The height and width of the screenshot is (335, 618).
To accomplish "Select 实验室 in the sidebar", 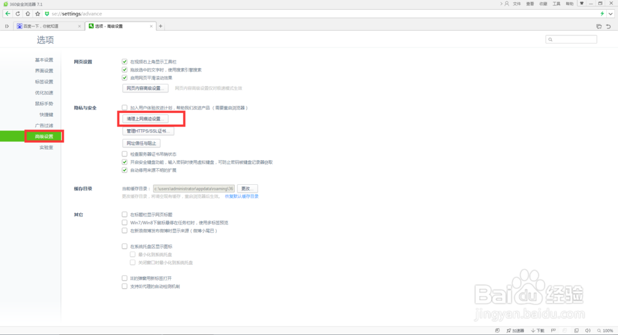I will [46, 147].
